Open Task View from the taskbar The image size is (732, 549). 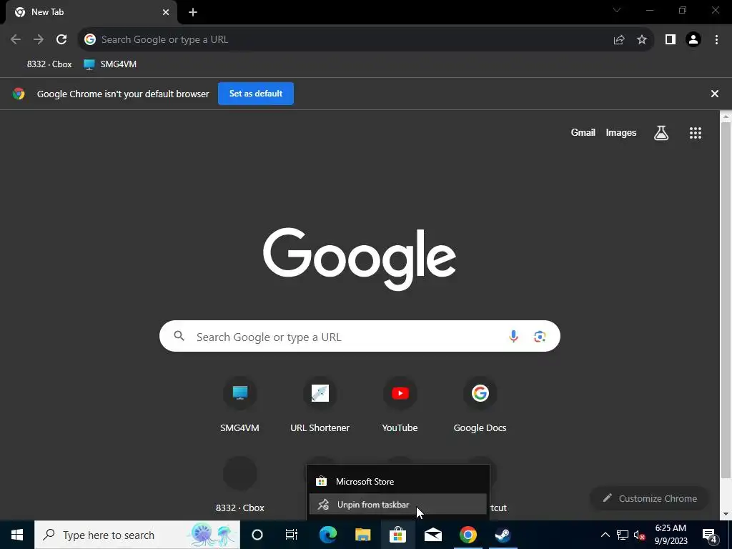click(x=292, y=535)
